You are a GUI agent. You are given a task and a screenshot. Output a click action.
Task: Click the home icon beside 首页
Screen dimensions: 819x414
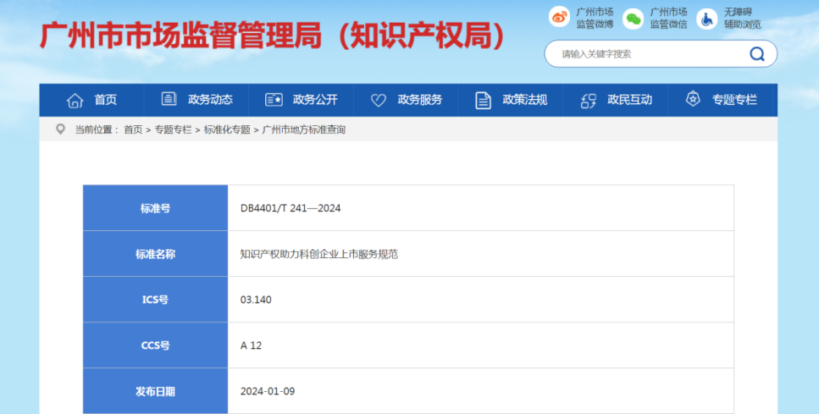pos(75,100)
